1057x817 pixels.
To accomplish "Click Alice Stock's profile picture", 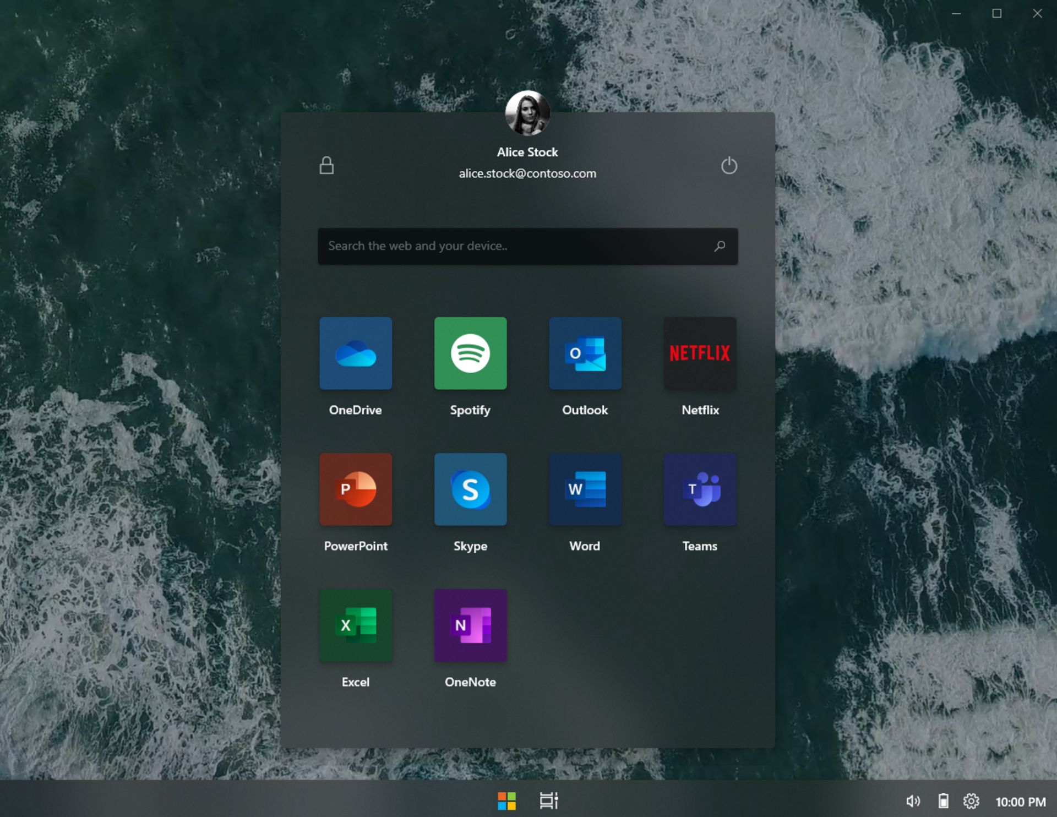I will [527, 112].
